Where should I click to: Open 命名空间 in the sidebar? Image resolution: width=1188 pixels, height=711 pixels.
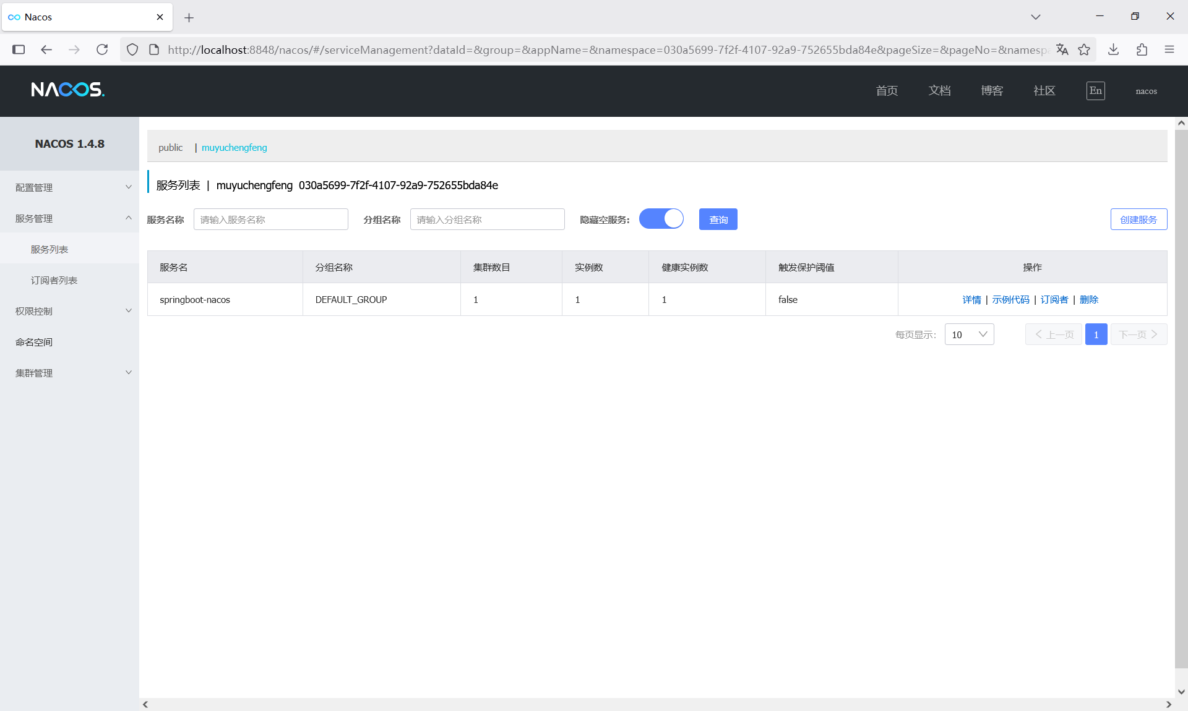coord(34,342)
